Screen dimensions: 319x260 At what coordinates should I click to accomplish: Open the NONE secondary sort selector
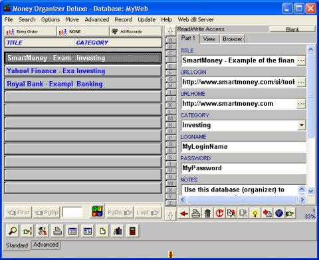pyautogui.click(x=83, y=31)
